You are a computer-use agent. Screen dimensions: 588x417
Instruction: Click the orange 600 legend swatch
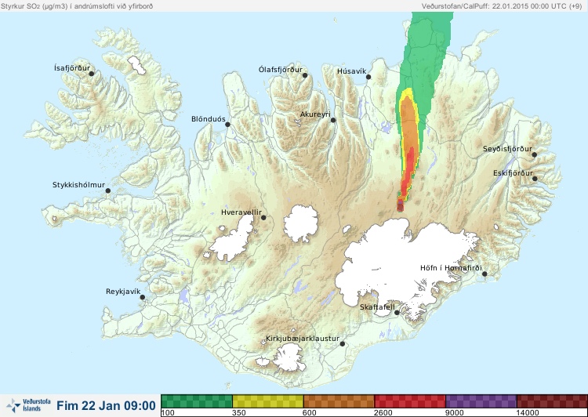[x=339, y=401]
